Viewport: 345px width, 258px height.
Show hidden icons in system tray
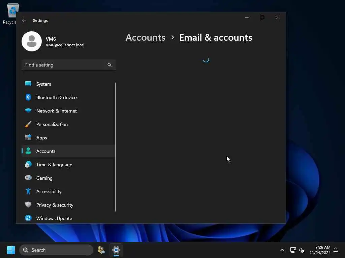282,250
